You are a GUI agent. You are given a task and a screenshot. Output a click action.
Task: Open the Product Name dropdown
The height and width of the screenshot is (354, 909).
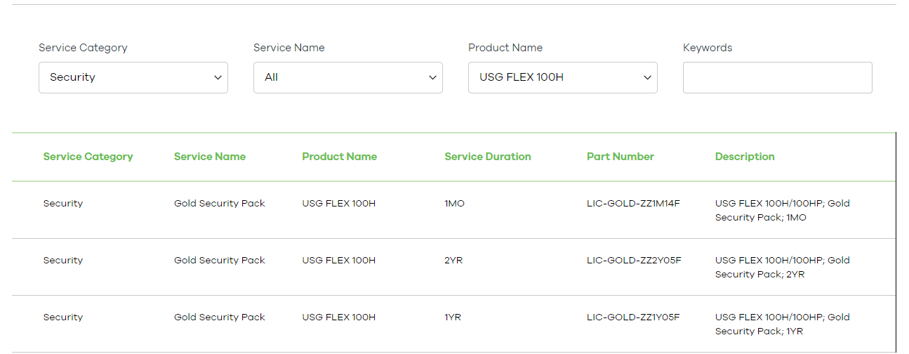[562, 77]
